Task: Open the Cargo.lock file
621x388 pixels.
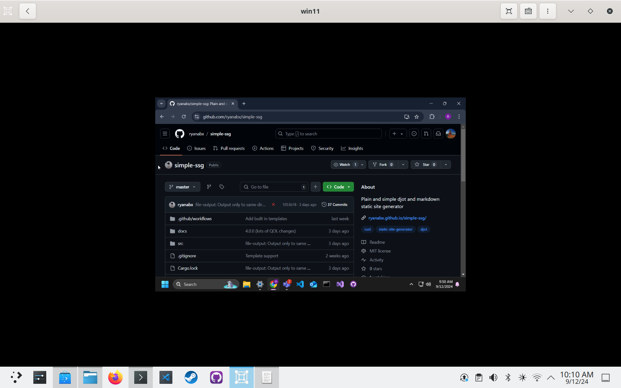Action: click(x=188, y=268)
